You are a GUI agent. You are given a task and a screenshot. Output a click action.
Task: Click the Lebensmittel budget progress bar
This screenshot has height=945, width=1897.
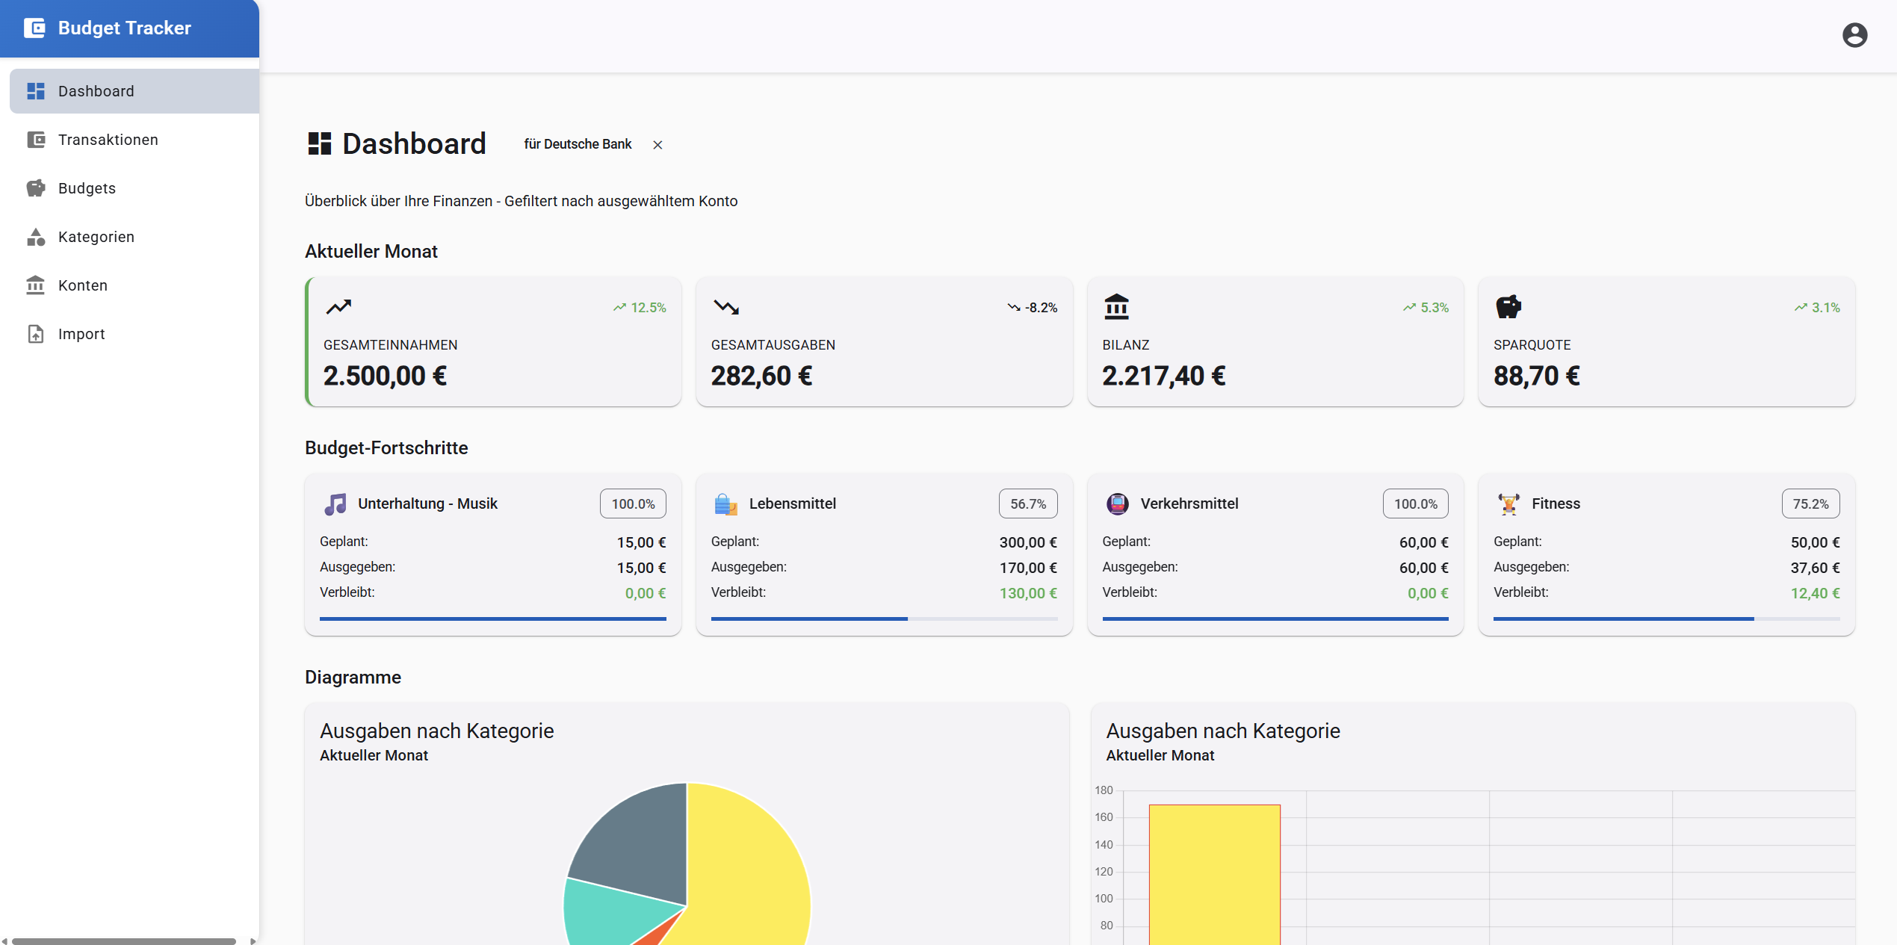884,619
